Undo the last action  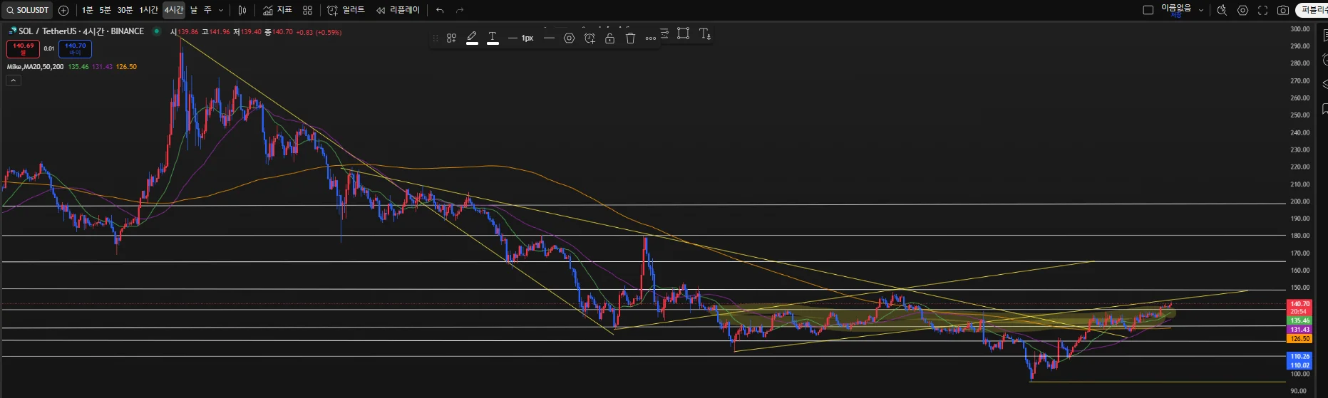pos(440,10)
